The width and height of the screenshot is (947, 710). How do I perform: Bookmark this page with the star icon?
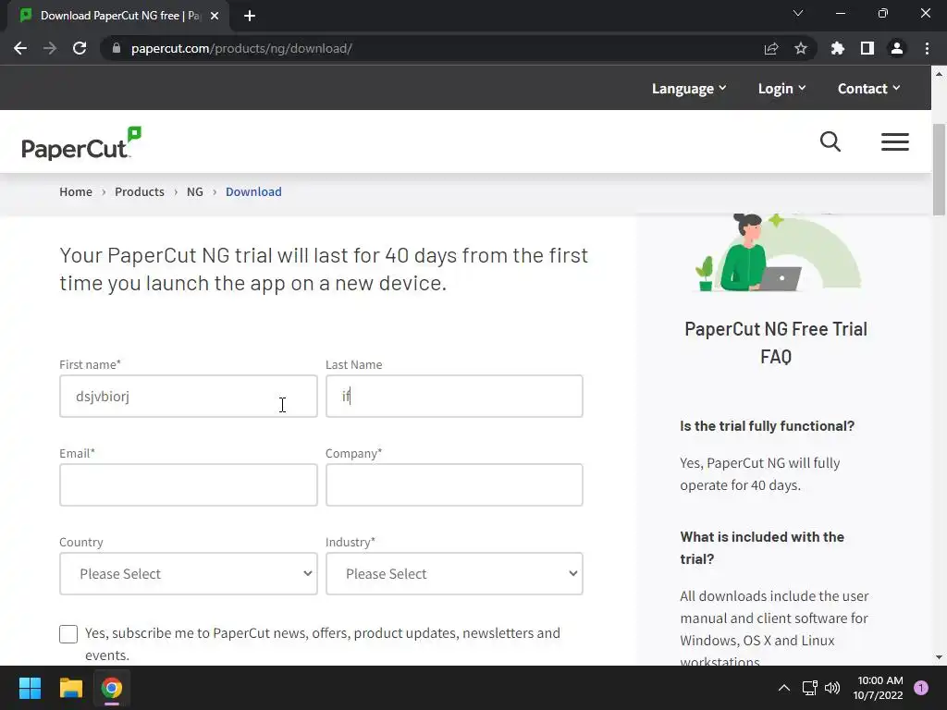click(801, 48)
